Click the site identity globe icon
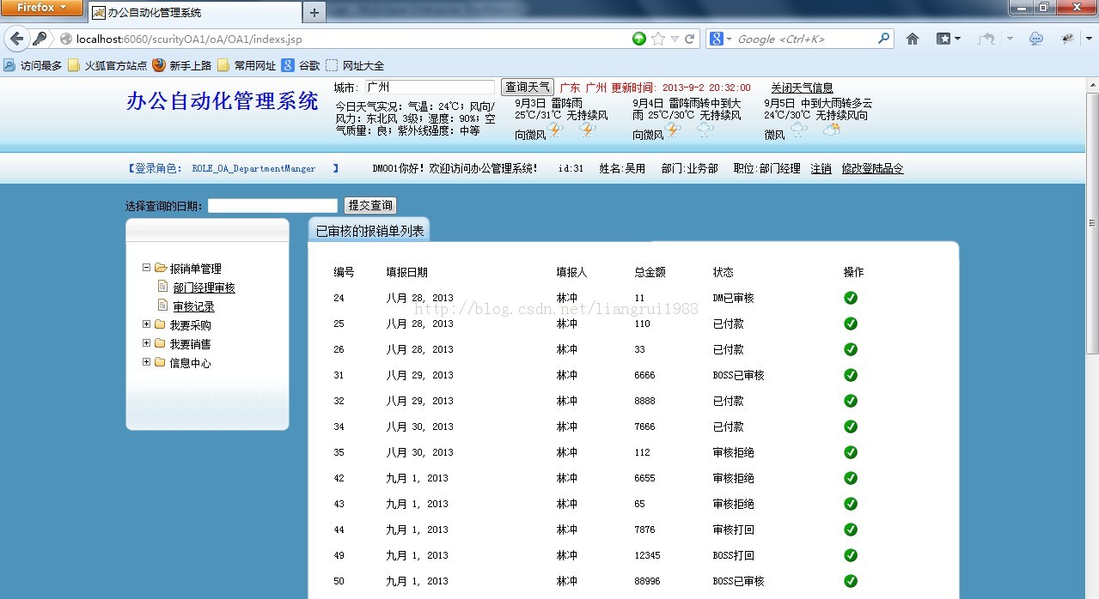 point(65,39)
